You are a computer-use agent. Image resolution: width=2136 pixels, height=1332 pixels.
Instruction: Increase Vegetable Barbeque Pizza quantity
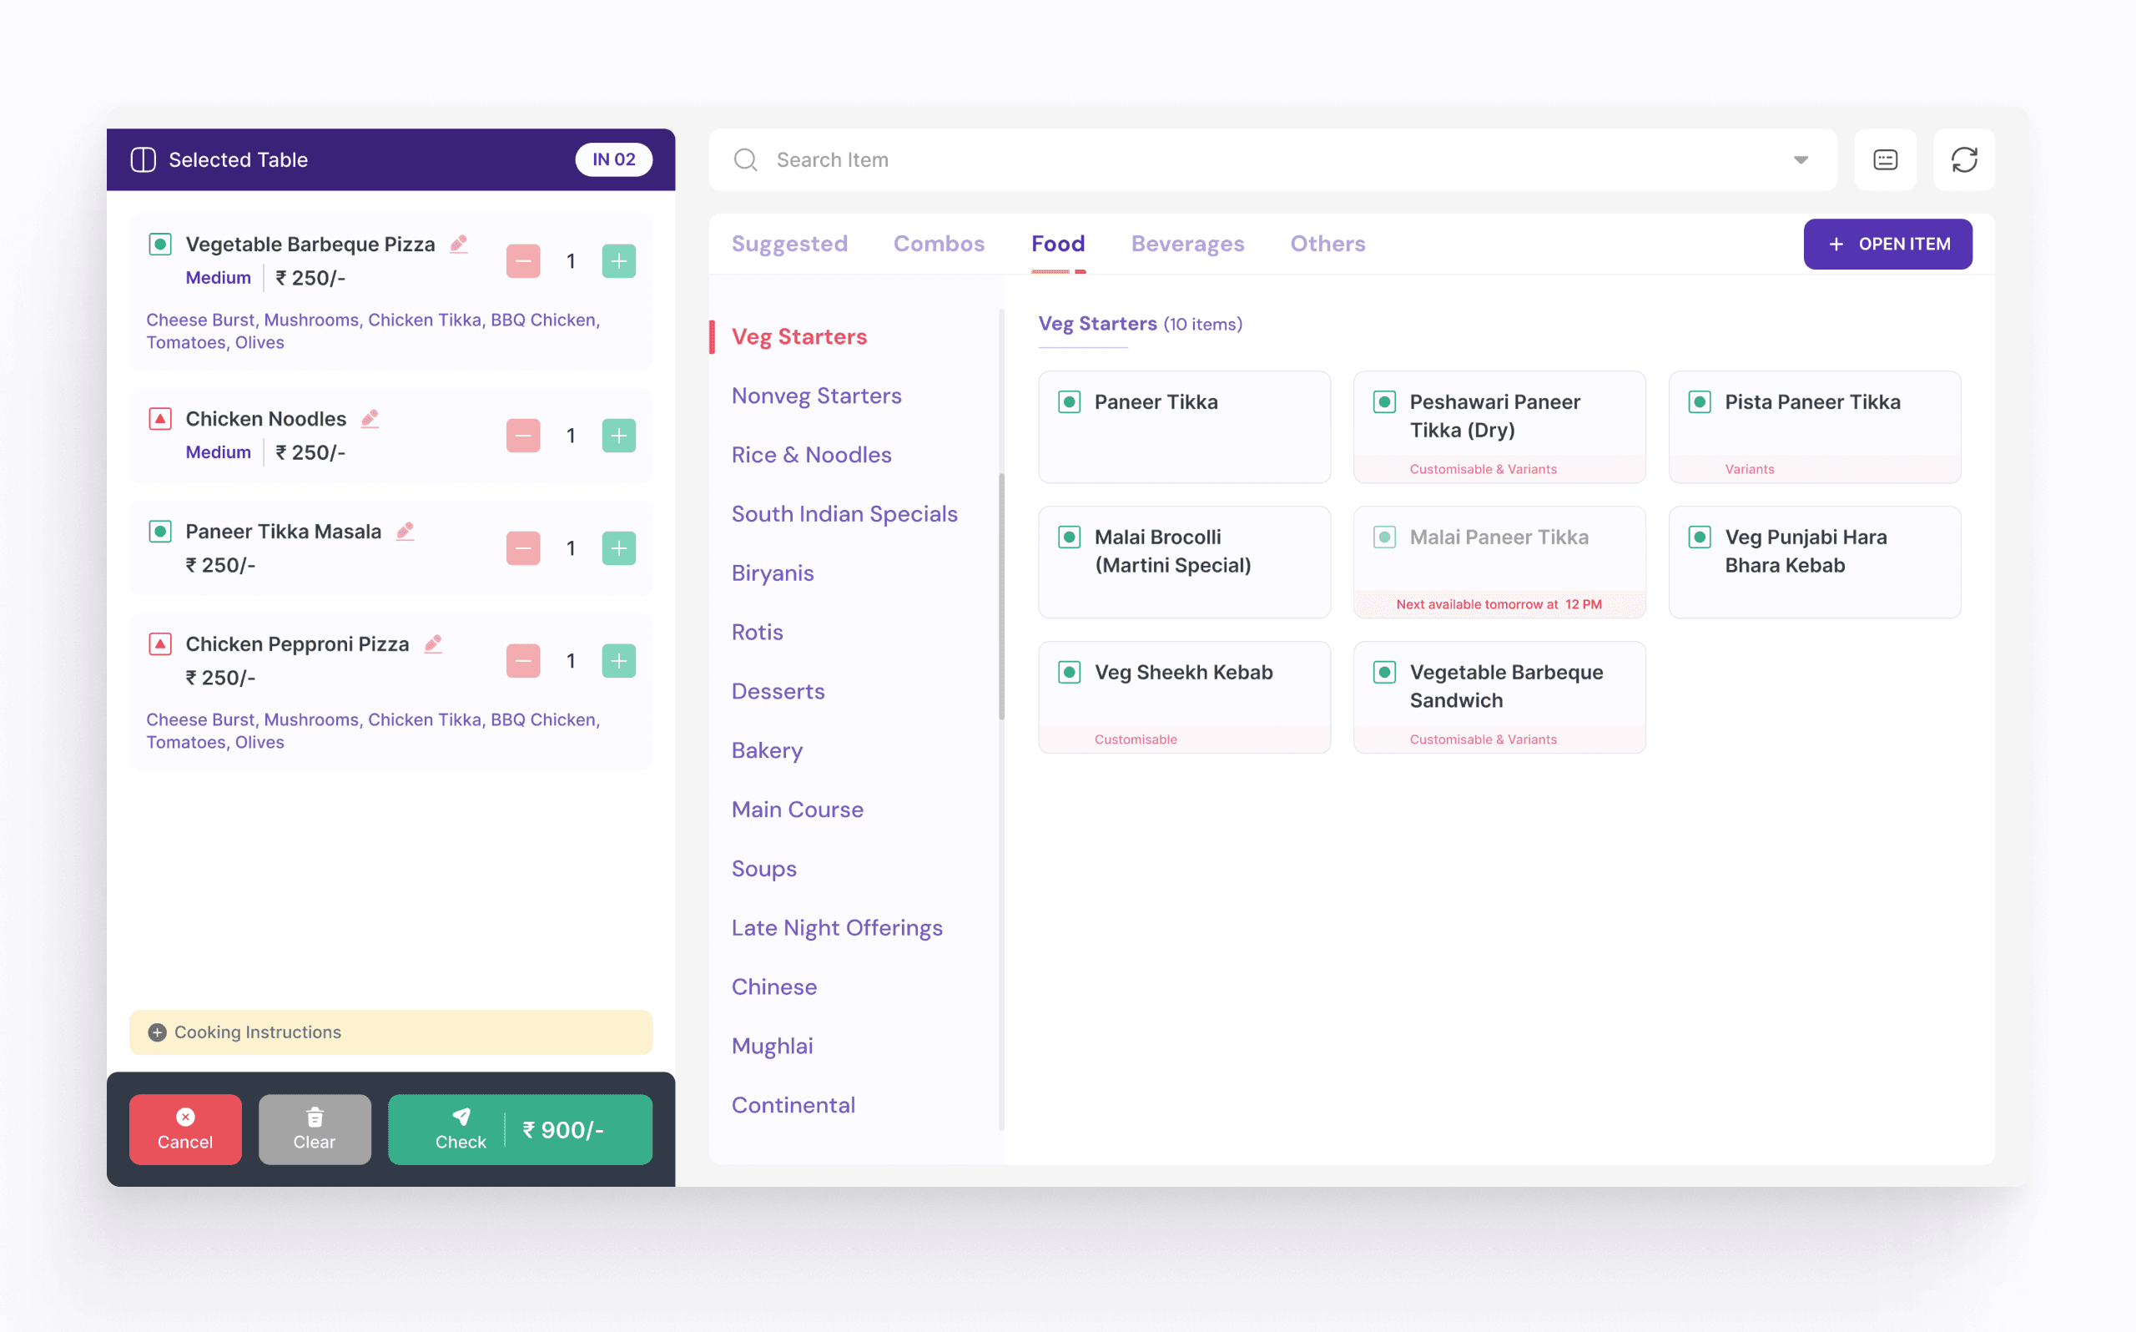(x=619, y=260)
